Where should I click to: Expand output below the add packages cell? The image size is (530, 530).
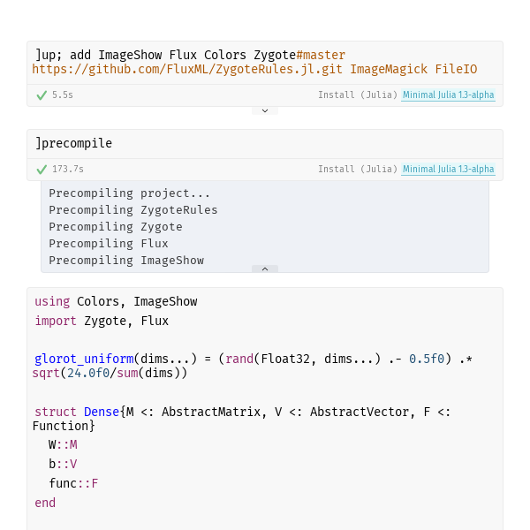point(265,111)
